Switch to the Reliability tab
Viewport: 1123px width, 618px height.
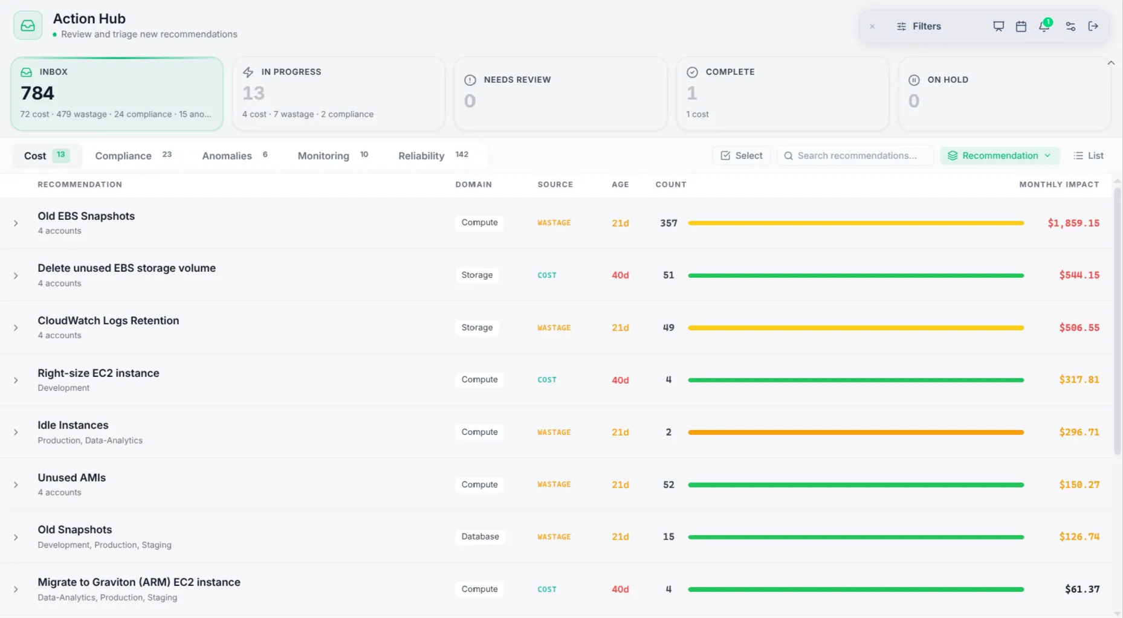click(x=433, y=156)
